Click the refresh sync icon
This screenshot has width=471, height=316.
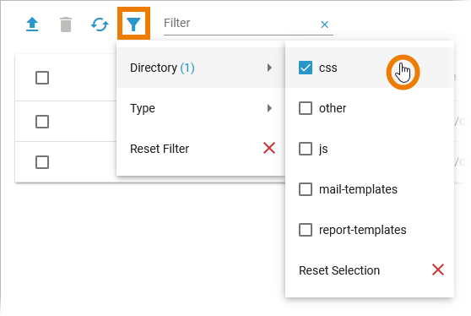pyautogui.click(x=100, y=25)
